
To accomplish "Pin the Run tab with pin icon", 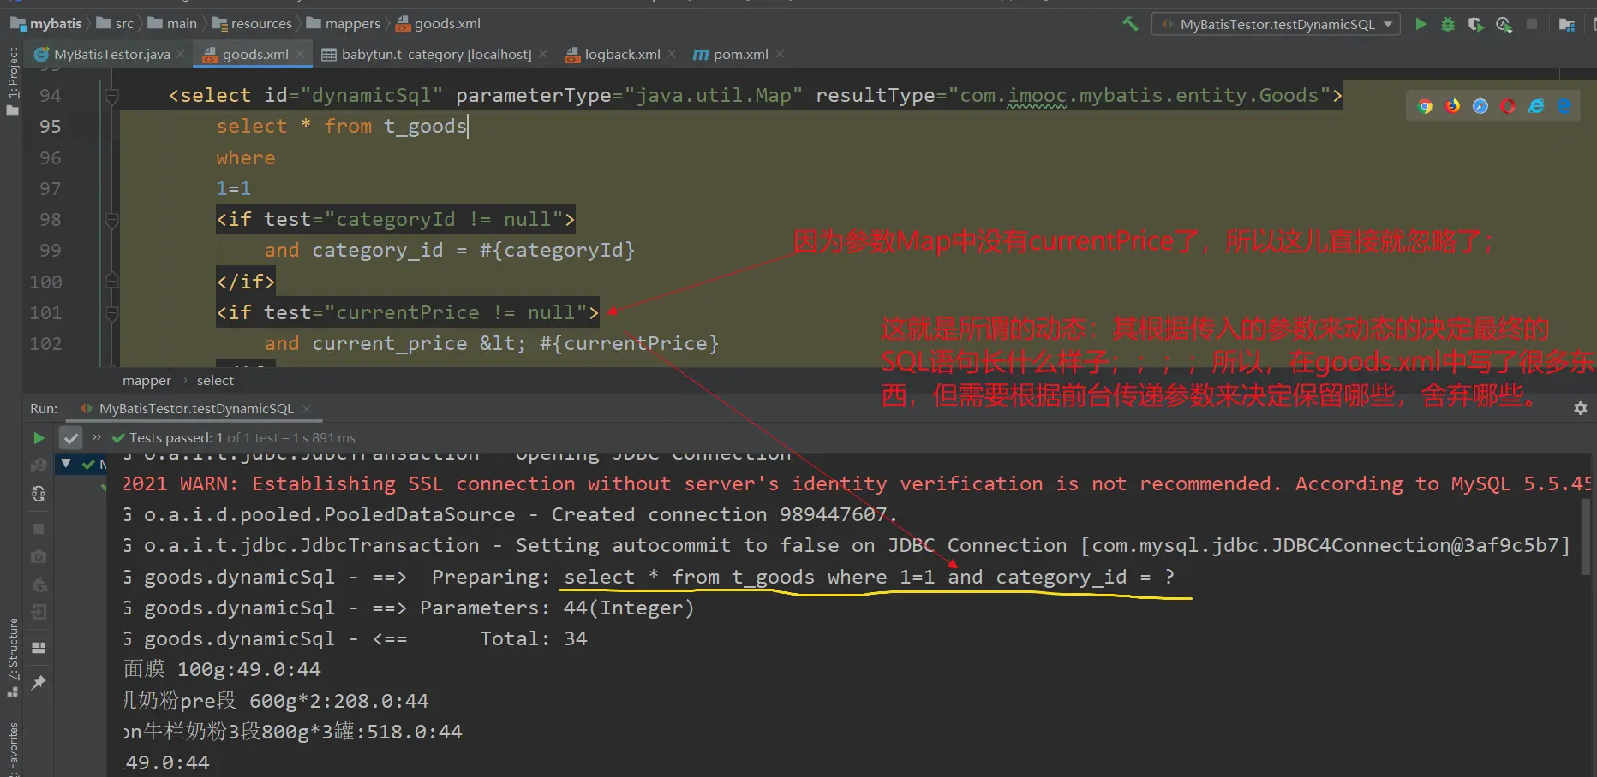I will tap(39, 683).
